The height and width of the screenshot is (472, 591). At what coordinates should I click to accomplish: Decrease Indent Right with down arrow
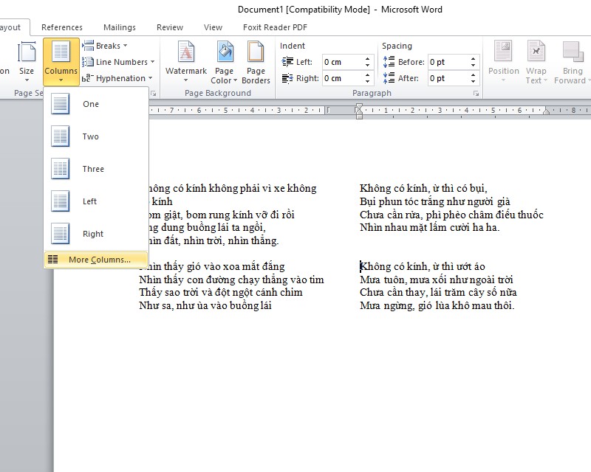[368, 82]
